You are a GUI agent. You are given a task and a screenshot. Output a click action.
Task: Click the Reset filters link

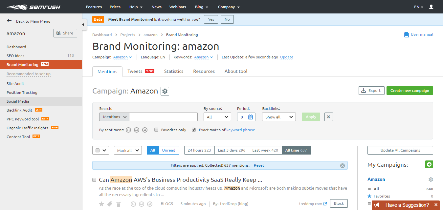tap(259, 165)
